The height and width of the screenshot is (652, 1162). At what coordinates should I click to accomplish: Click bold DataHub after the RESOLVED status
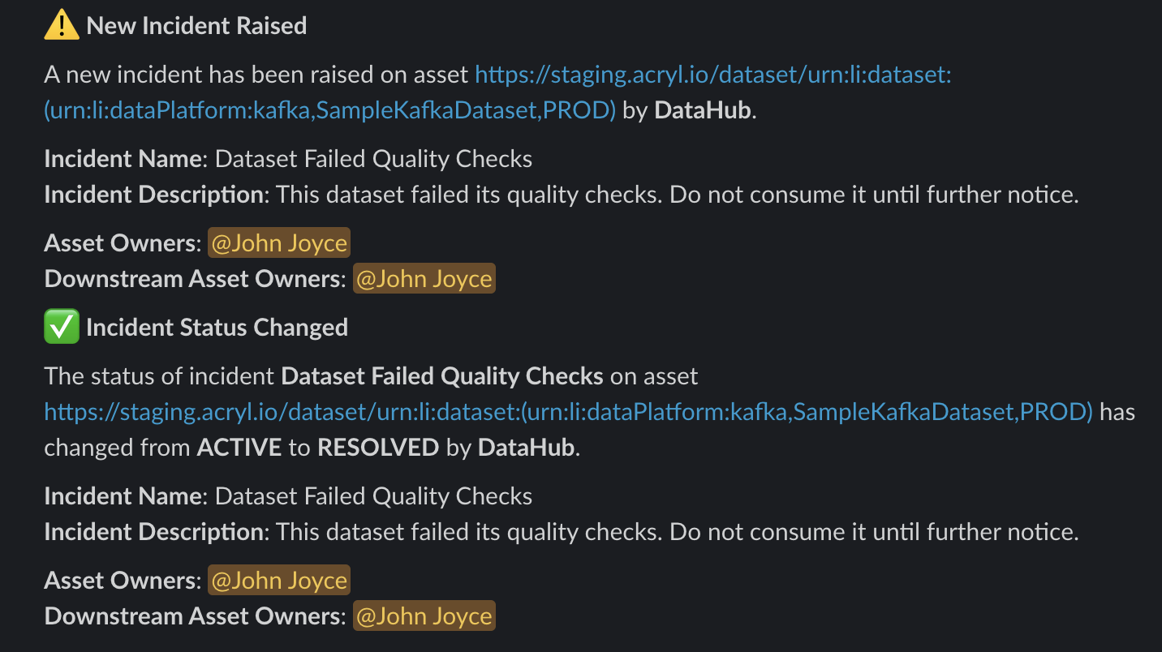(527, 448)
